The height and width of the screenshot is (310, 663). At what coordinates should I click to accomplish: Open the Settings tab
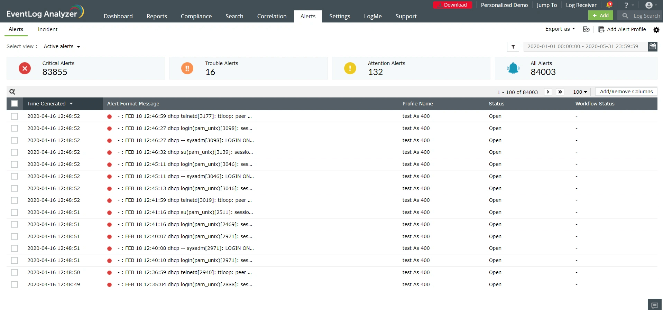pos(340,16)
